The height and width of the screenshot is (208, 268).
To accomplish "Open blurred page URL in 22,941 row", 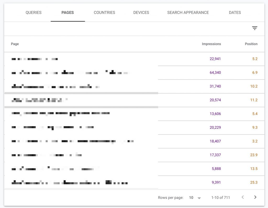I will (x=35, y=59).
